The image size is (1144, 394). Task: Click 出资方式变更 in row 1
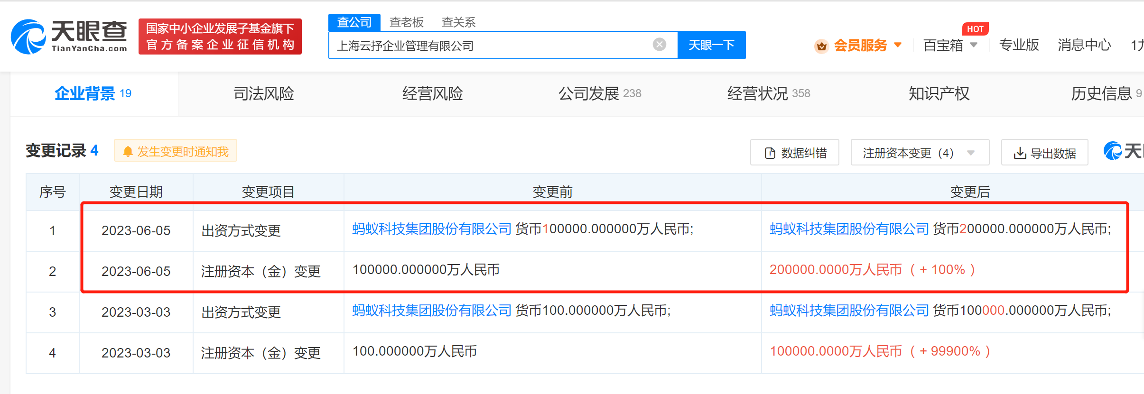coord(241,230)
